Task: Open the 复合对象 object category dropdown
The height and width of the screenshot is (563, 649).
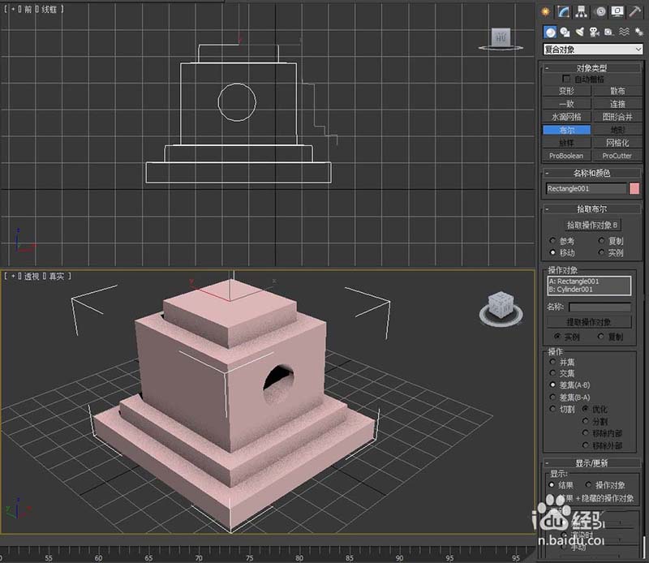Action: [592, 49]
